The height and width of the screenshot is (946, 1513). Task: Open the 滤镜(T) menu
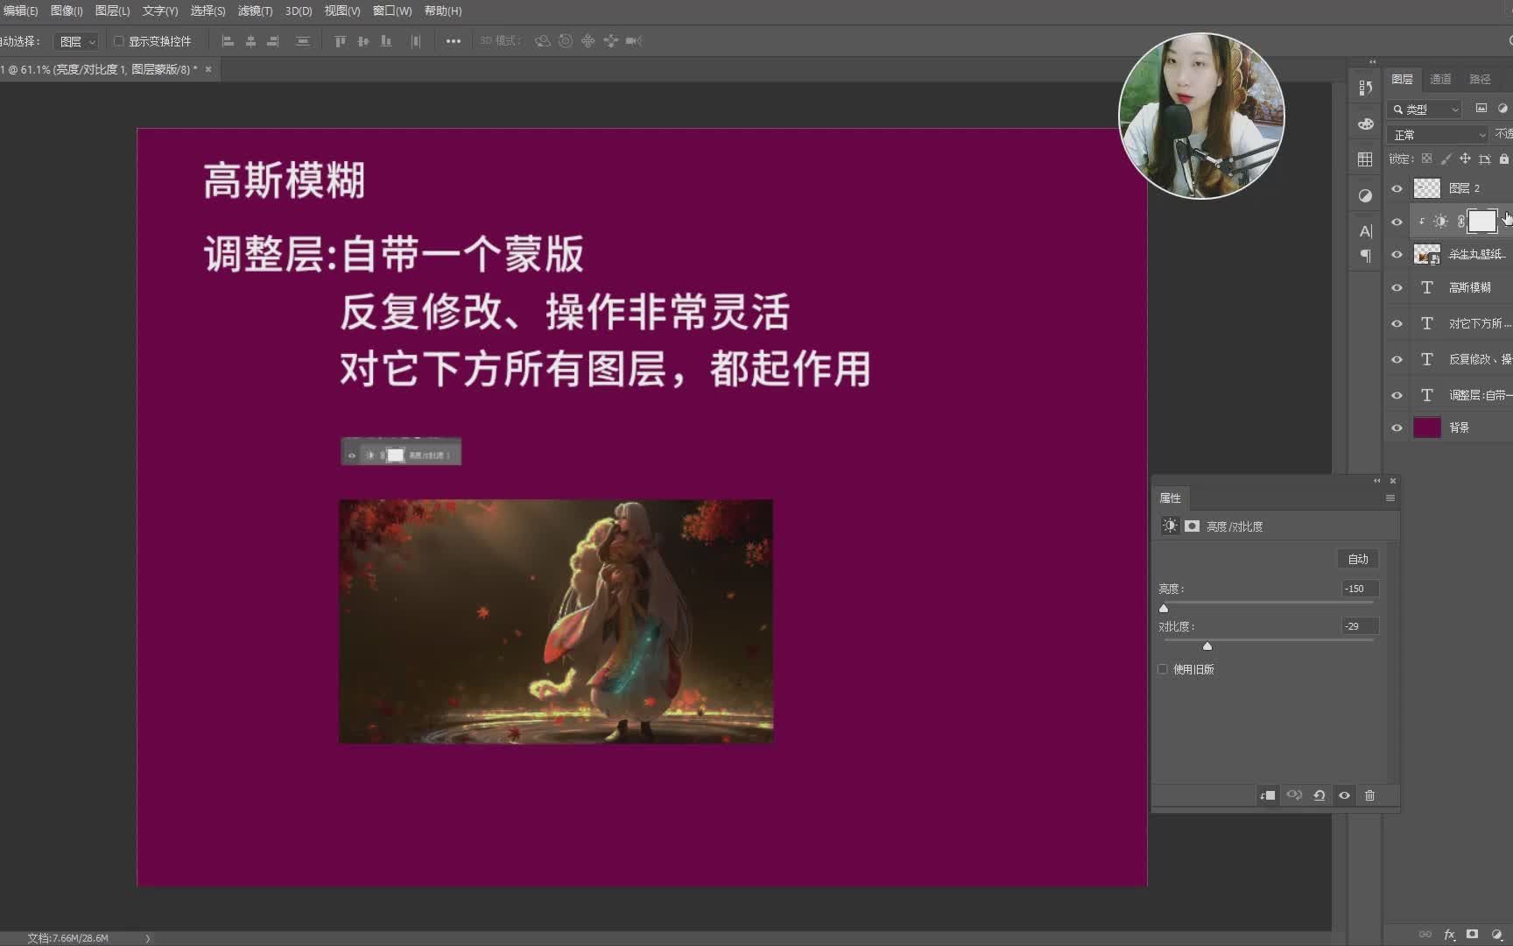pos(255,11)
